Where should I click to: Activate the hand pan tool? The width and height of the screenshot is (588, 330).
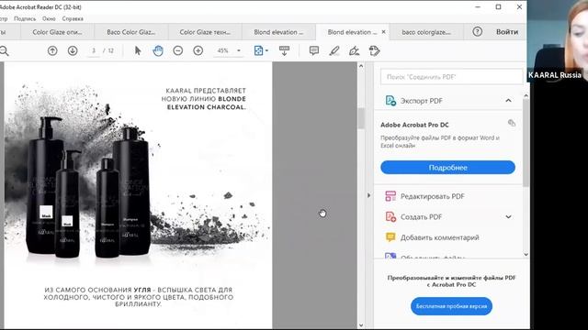click(158, 50)
